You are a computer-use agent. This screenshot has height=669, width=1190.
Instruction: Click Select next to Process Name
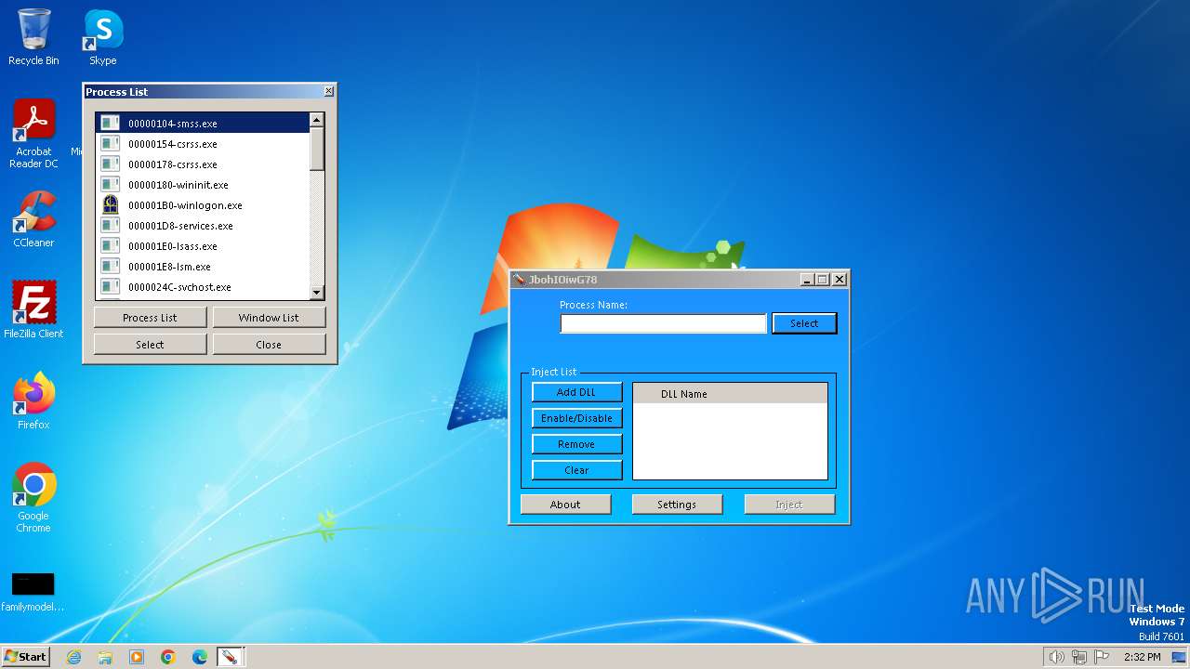click(804, 323)
